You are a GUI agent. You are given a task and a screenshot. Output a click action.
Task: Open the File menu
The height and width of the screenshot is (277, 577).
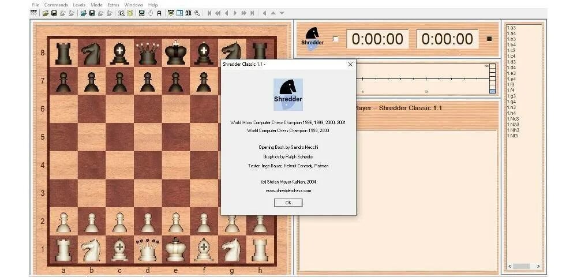coord(35,5)
